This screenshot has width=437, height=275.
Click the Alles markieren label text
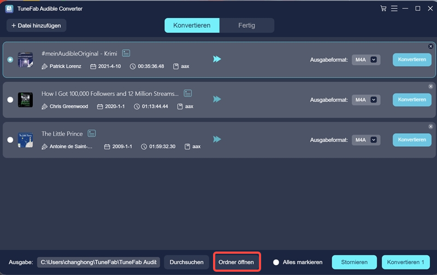[303, 262]
